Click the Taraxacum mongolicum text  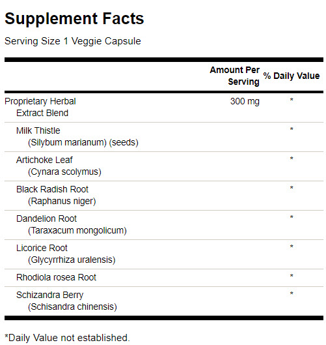click(x=77, y=231)
